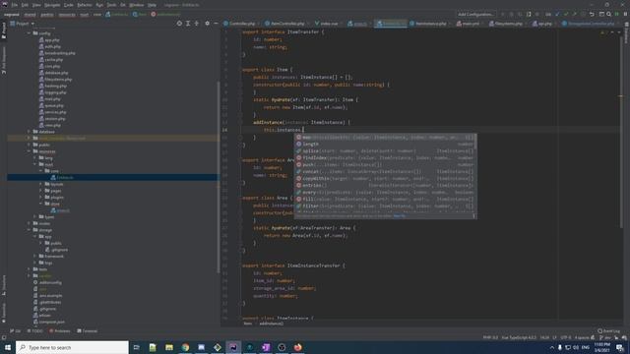The height and width of the screenshot is (354, 630).
Task: Toggle Structure tool window stripe button
Action: [x=4, y=285]
